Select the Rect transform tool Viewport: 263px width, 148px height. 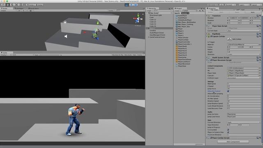[x=21, y=5]
